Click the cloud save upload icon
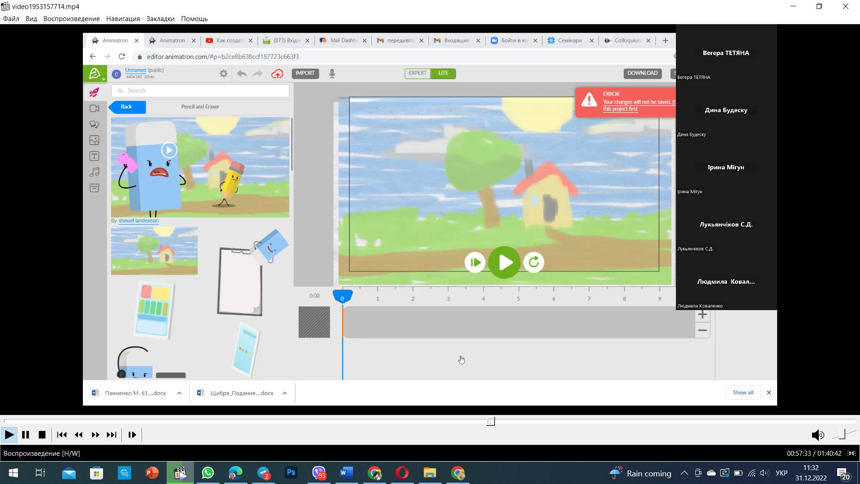 tap(277, 73)
